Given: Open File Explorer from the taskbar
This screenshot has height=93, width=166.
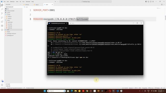Looking at the screenshot, I should [75, 91].
